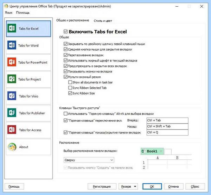Enable 'Sync Ribbon Selected Tab' checkbox
Screen dimensions: 211x195
coord(70,88)
